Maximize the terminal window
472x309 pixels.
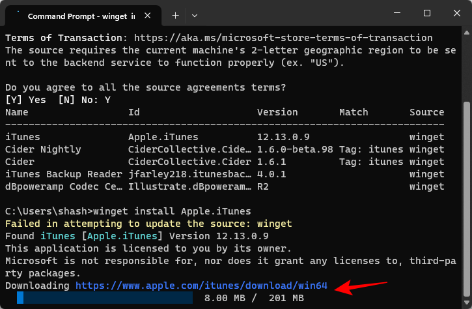(x=426, y=13)
